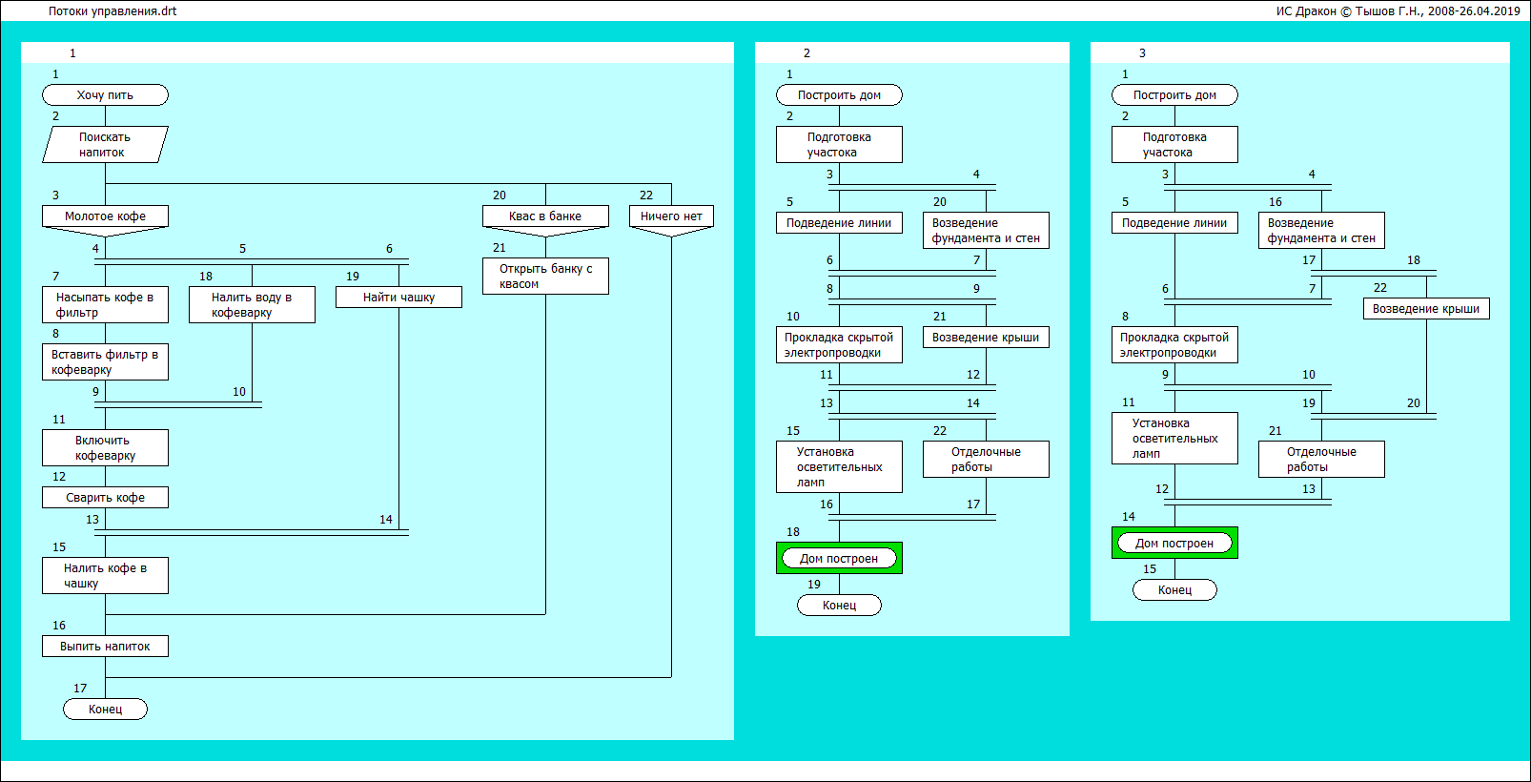Click 'Построить дом' header in diagram 2

tap(839, 95)
